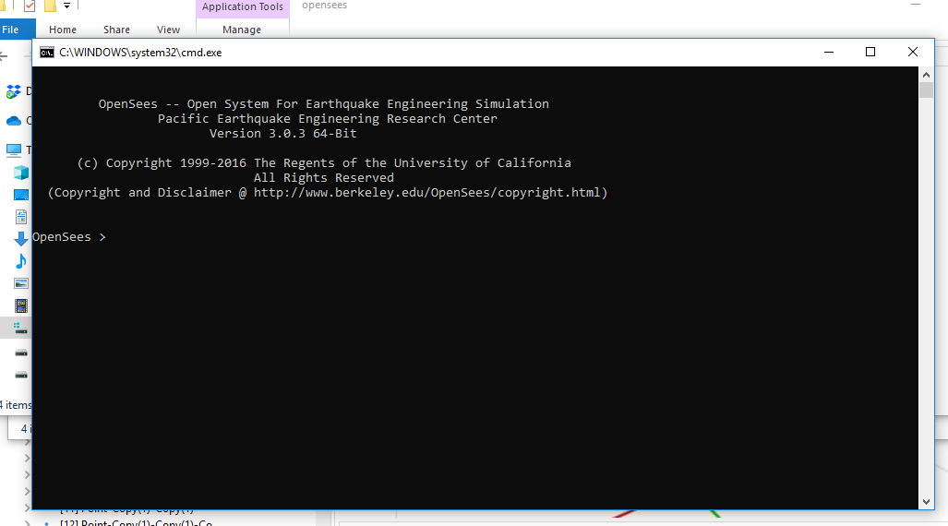
Task: Maximize the cmd.exe window
Action: (870, 53)
